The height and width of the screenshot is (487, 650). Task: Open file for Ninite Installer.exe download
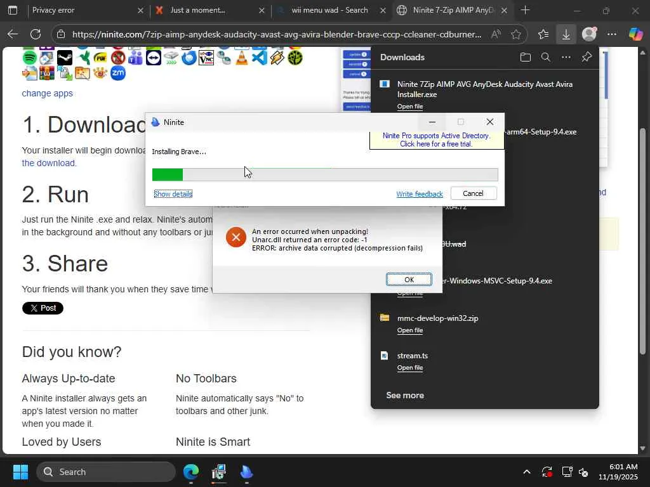410,107
